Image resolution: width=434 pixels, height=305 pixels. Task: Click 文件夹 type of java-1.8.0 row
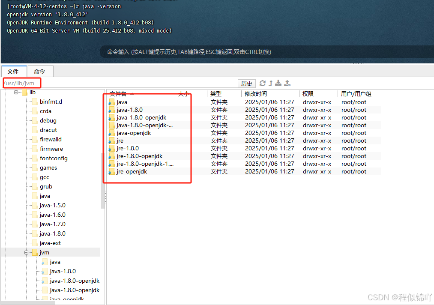pos(219,110)
